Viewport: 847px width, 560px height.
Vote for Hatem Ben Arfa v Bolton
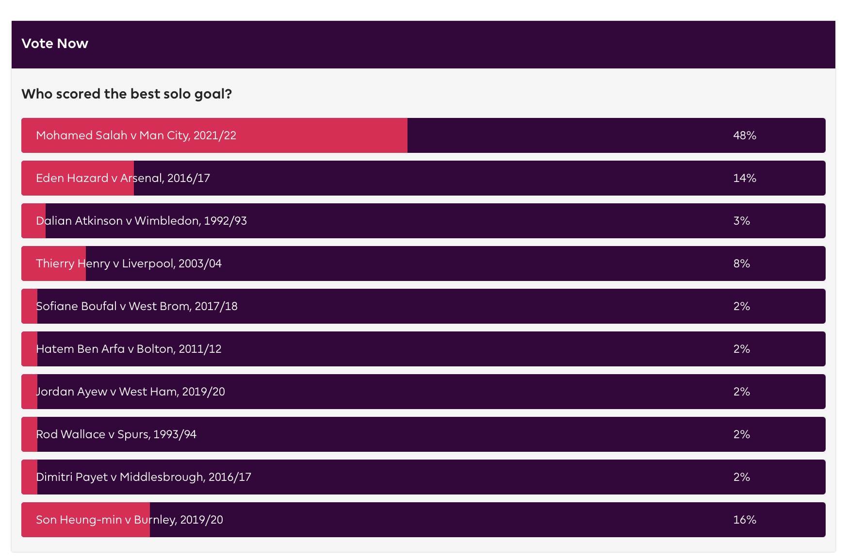(129, 349)
